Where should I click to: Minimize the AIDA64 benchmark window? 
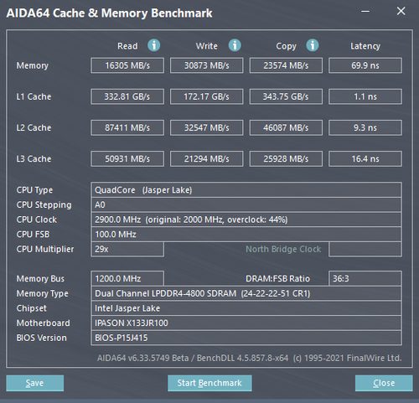click(365, 12)
